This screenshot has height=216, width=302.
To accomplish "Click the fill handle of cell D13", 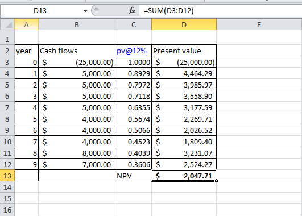I will pyautogui.click(x=217, y=181).
